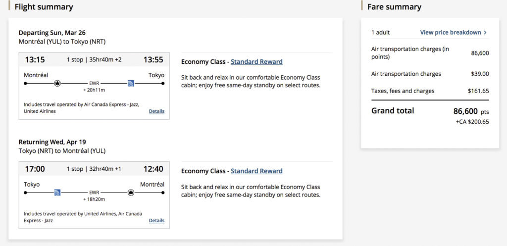Click the 12:40 Montréal arrival time

pyautogui.click(x=153, y=169)
